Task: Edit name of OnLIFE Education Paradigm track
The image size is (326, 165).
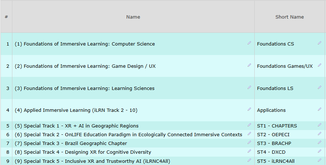Action: point(249,134)
